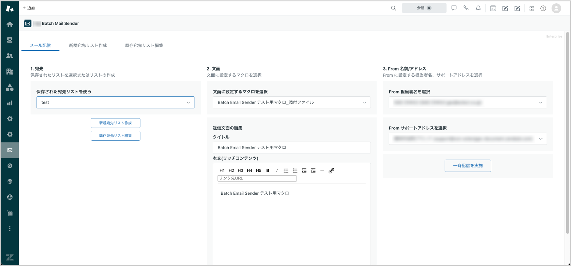Viewport: 571px width, 266px height.
Task: Expand the saved recipient list dropdown showing test
Action: click(115, 102)
